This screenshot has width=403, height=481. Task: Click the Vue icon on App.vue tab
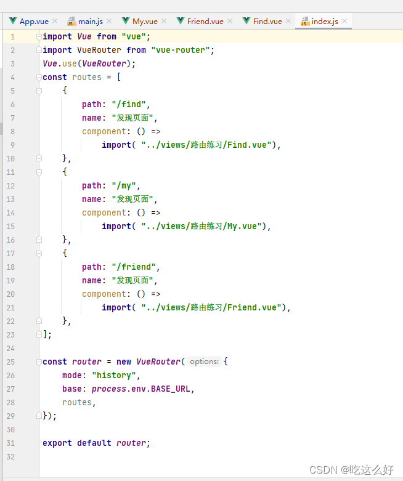click(13, 21)
